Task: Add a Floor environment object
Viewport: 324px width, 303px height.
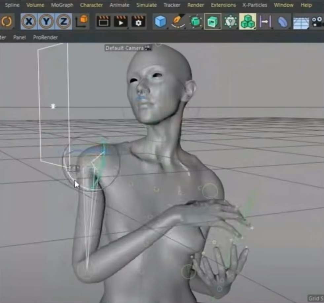Action: coord(301,23)
